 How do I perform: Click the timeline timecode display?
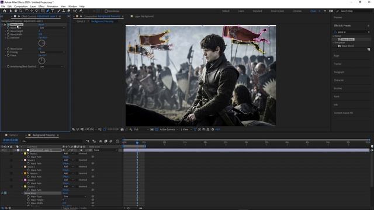click(x=11, y=140)
